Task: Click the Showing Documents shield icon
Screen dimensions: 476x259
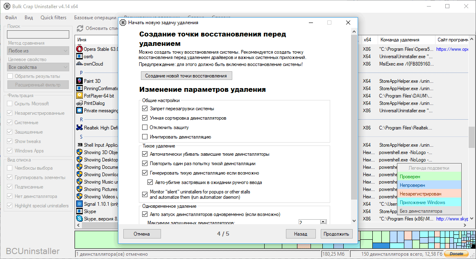Action: click(x=79, y=167)
